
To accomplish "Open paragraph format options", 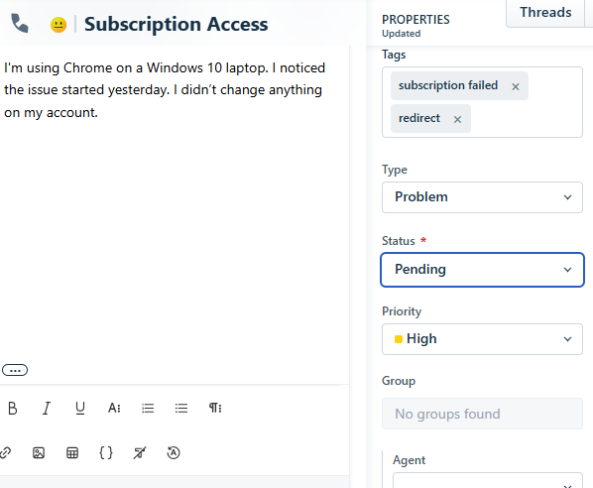I will (x=215, y=408).
